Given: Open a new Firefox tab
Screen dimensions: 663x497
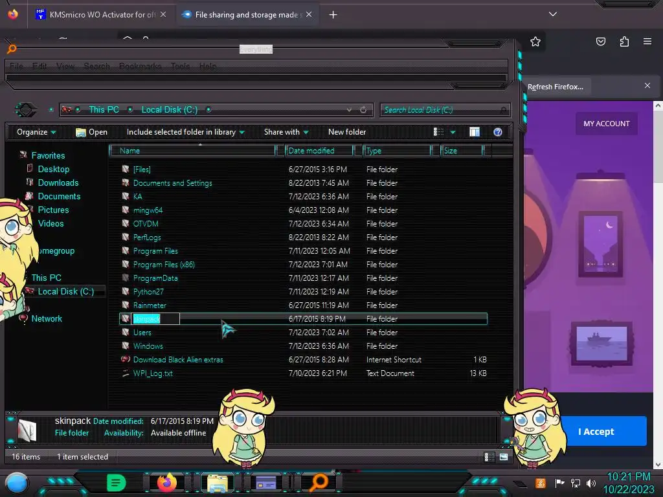Looking at the screenshot, I should click(x=333, y=14).
